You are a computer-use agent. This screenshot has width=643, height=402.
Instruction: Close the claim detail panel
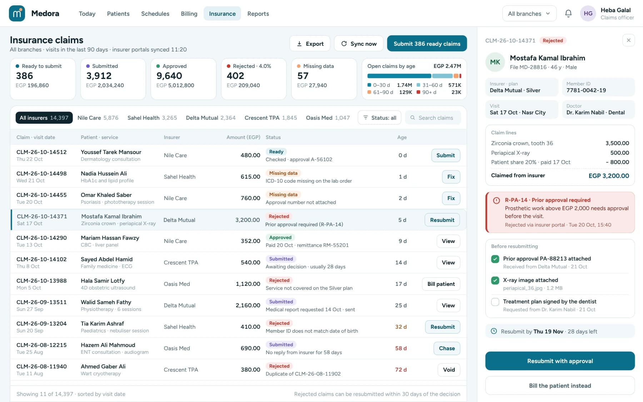629,40
